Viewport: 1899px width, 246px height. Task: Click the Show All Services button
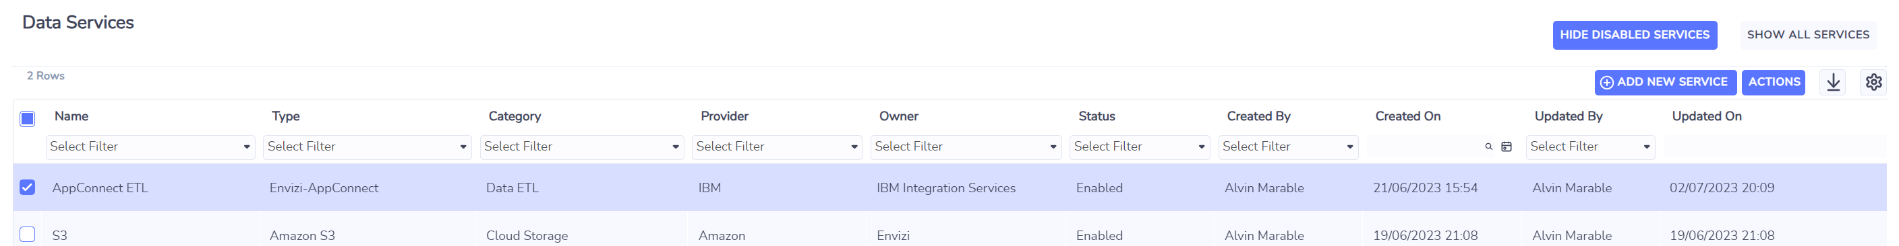1807,35
